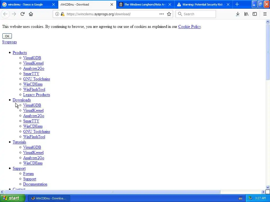Open VisualKernel under Downloads
270x202 pixels.
[33, 110]
